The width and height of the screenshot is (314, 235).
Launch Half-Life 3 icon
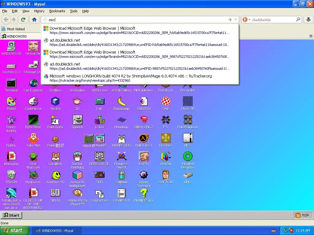pos(144,140)
